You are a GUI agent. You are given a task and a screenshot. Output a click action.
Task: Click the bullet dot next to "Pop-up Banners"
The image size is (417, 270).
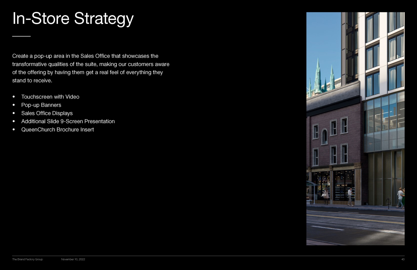coord(14,105)
